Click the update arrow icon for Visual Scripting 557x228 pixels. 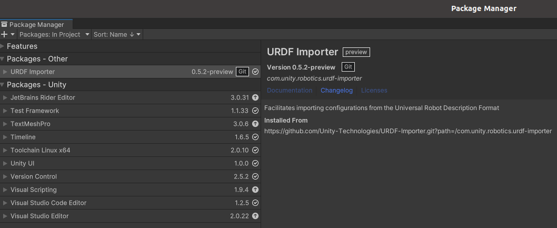255,190
